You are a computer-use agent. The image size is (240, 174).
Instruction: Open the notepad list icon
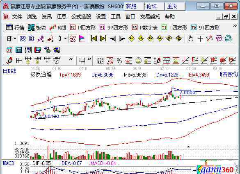[x=28, y=50]
